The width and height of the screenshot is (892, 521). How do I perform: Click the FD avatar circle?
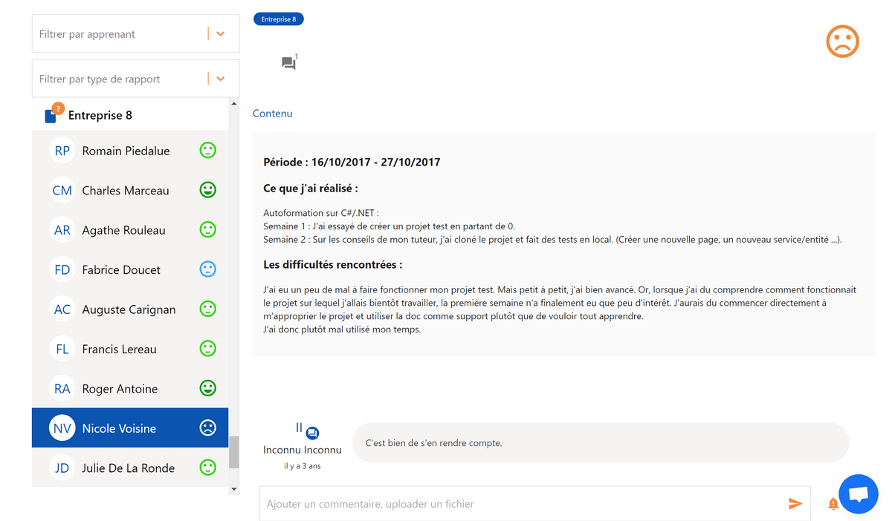tap(62, 270)
